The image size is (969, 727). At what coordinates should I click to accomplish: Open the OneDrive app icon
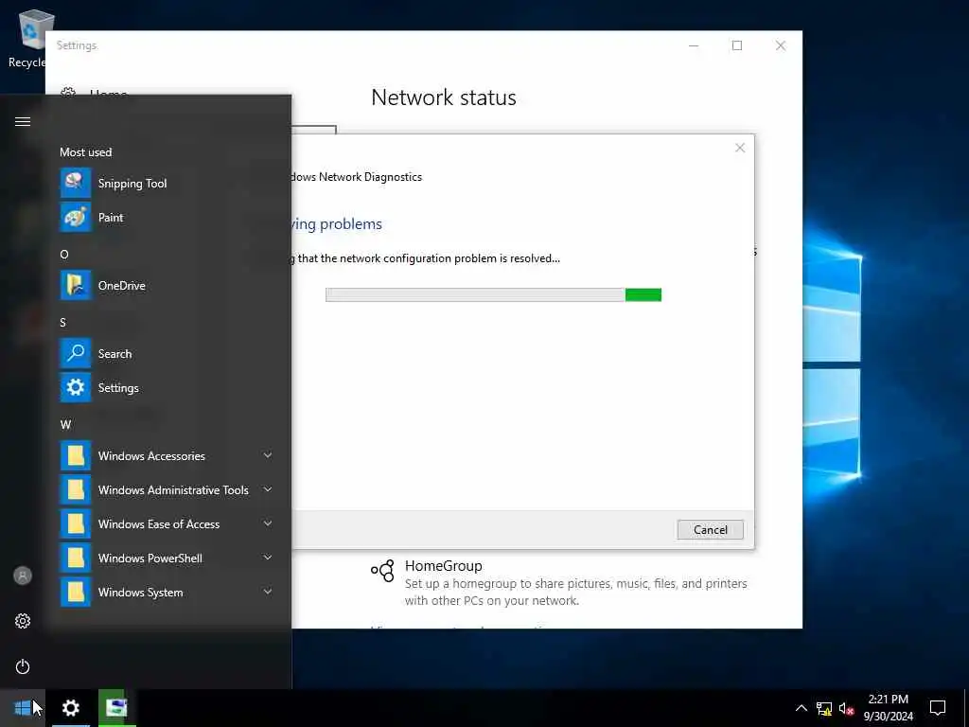(x=76, y=285)
